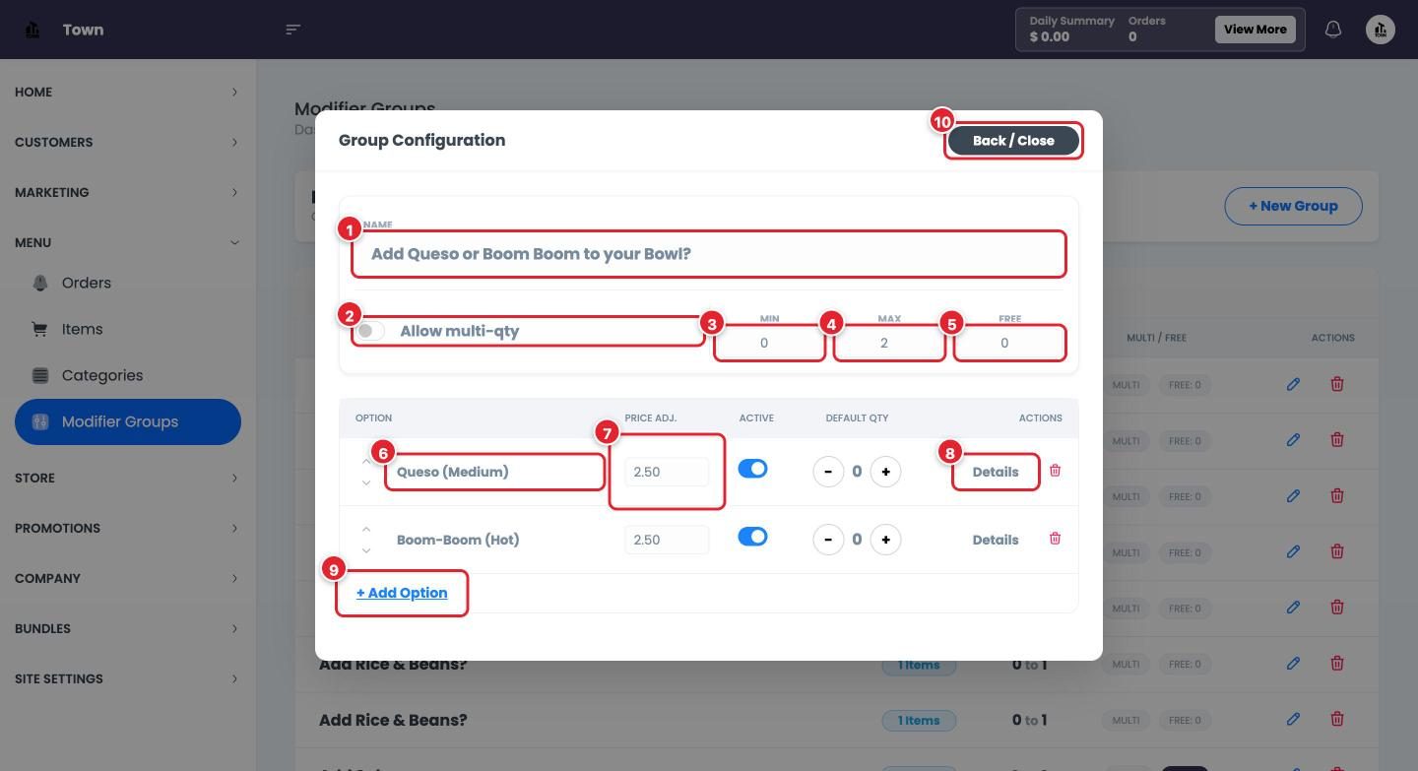Viewport: 1418px width, 771px height.
Task: Click View More in Daily Summary
Action: 1256,30
